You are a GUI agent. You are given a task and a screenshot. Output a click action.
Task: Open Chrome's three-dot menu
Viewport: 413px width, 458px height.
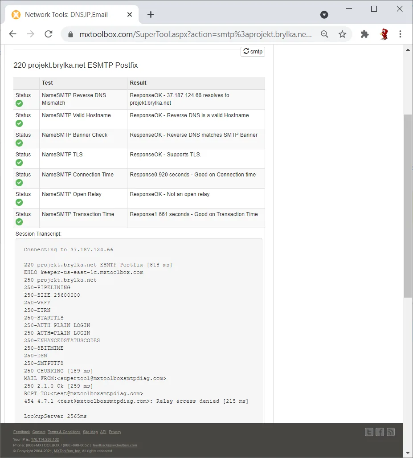click(400, 34)
